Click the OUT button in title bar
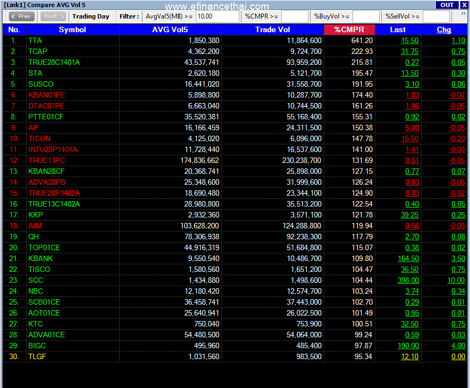470x388 pixels. (447, 5)
